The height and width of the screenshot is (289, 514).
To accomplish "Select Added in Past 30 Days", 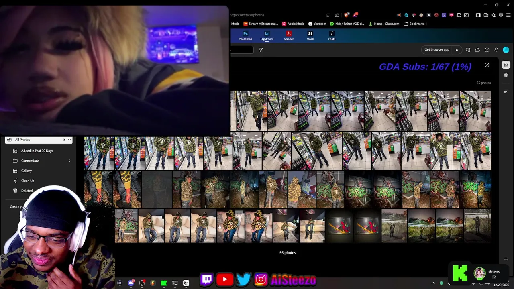I will point(37,151).
